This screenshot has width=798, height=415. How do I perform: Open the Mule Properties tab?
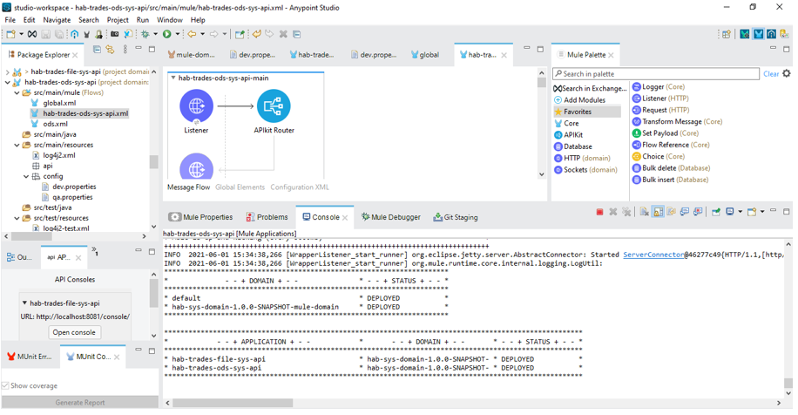201,217
